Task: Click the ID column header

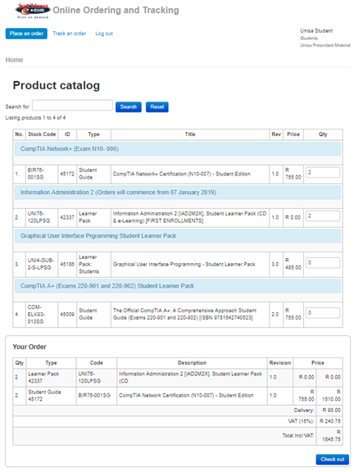Action: 67,134
